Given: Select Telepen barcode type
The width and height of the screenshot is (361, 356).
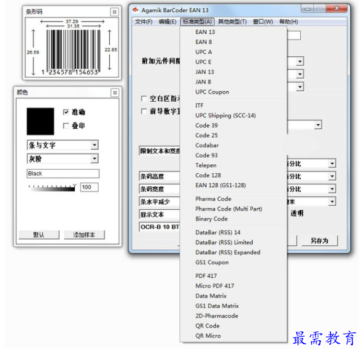Looking at the screenshot, I should point(234,165).
